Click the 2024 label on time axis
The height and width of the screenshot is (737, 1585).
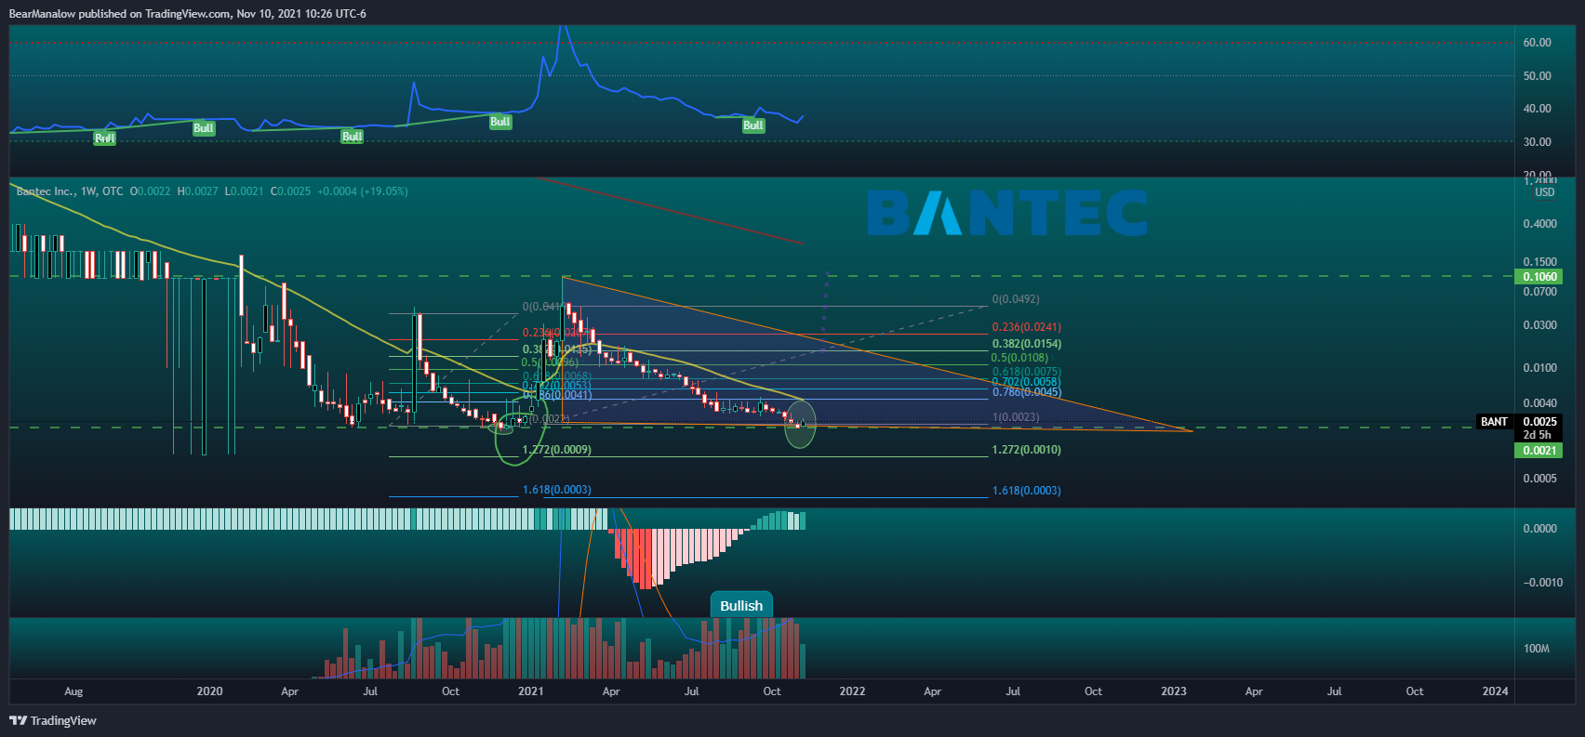[x=1496, y=691]
